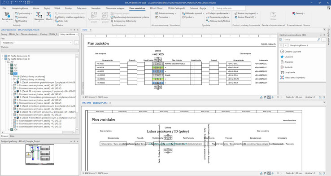Click the filter ellipsis button
Screen dimensions: 331x176
[x=76, y=43]
